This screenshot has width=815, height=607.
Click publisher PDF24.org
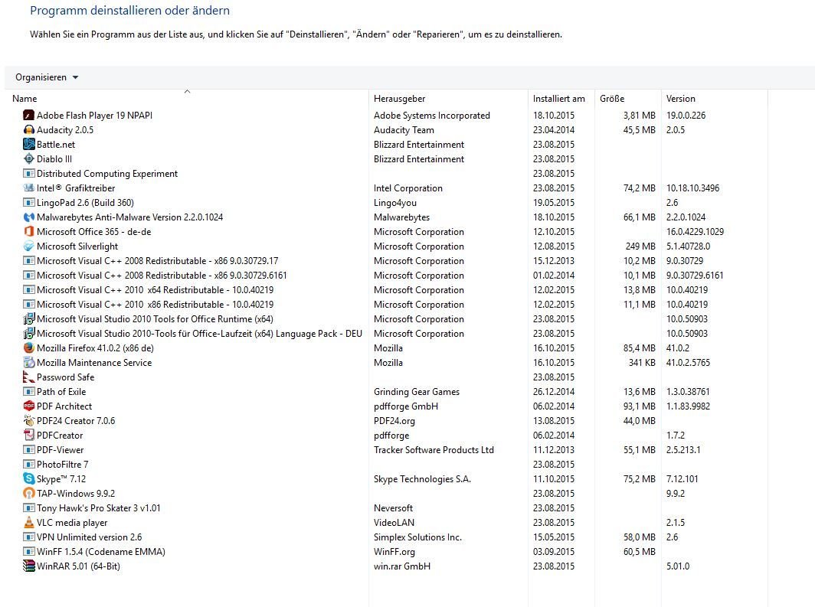tap(394, 420)
